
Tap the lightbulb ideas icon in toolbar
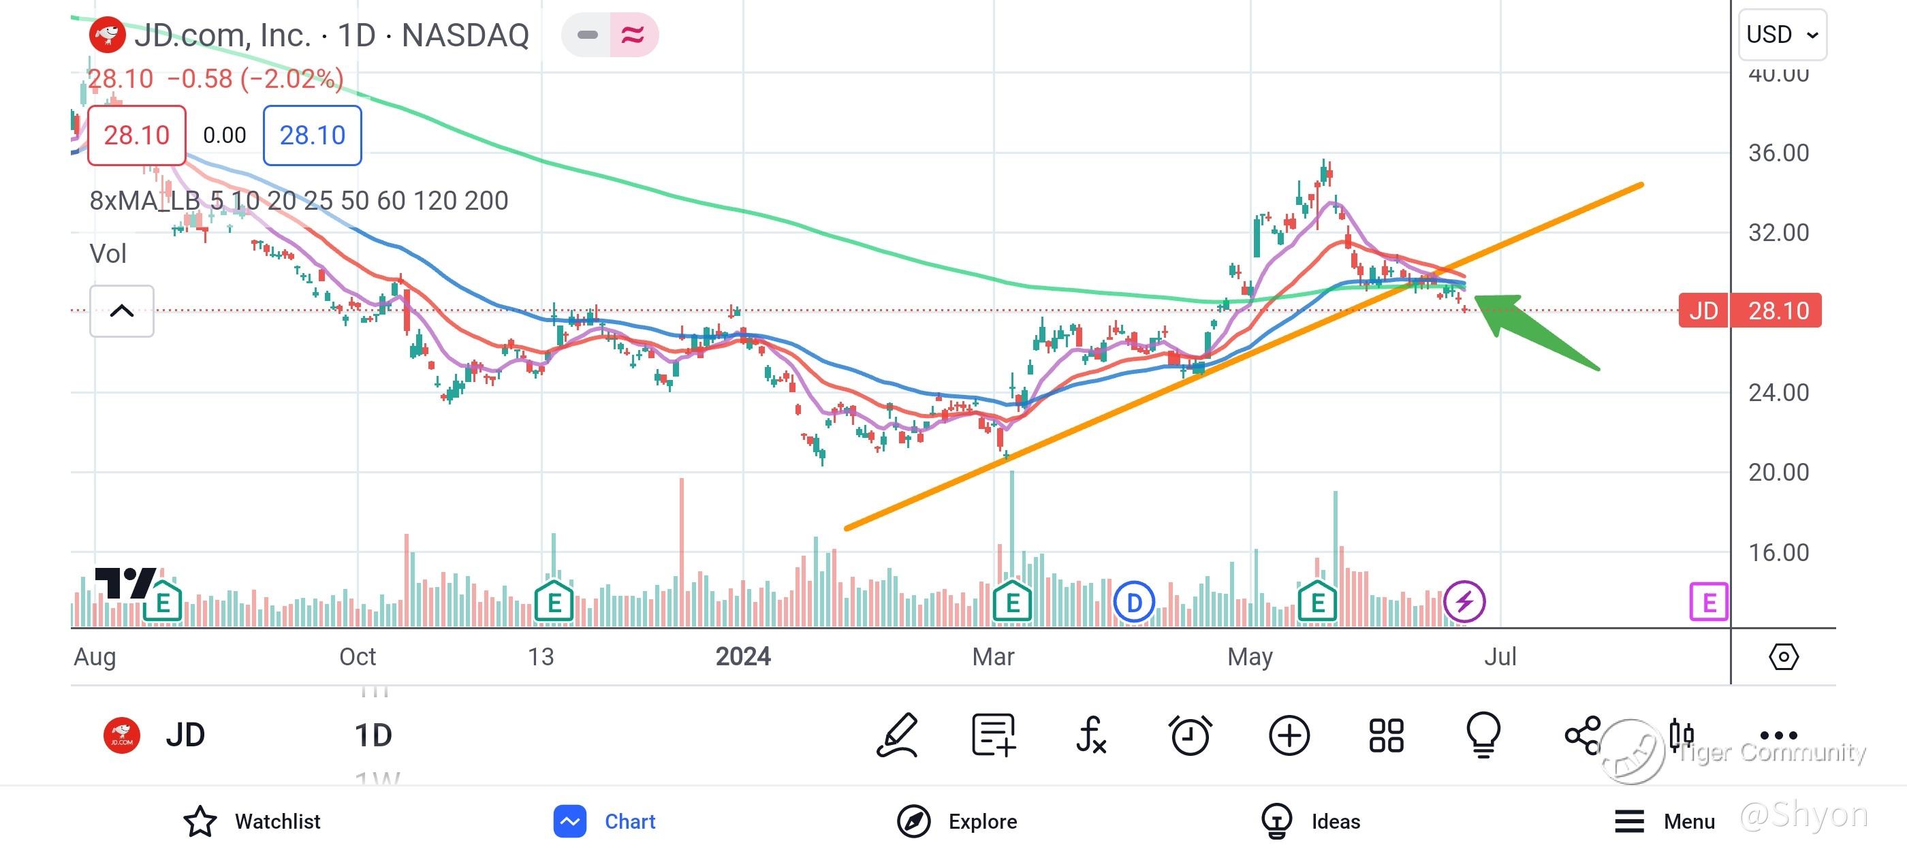point(1483,735)
